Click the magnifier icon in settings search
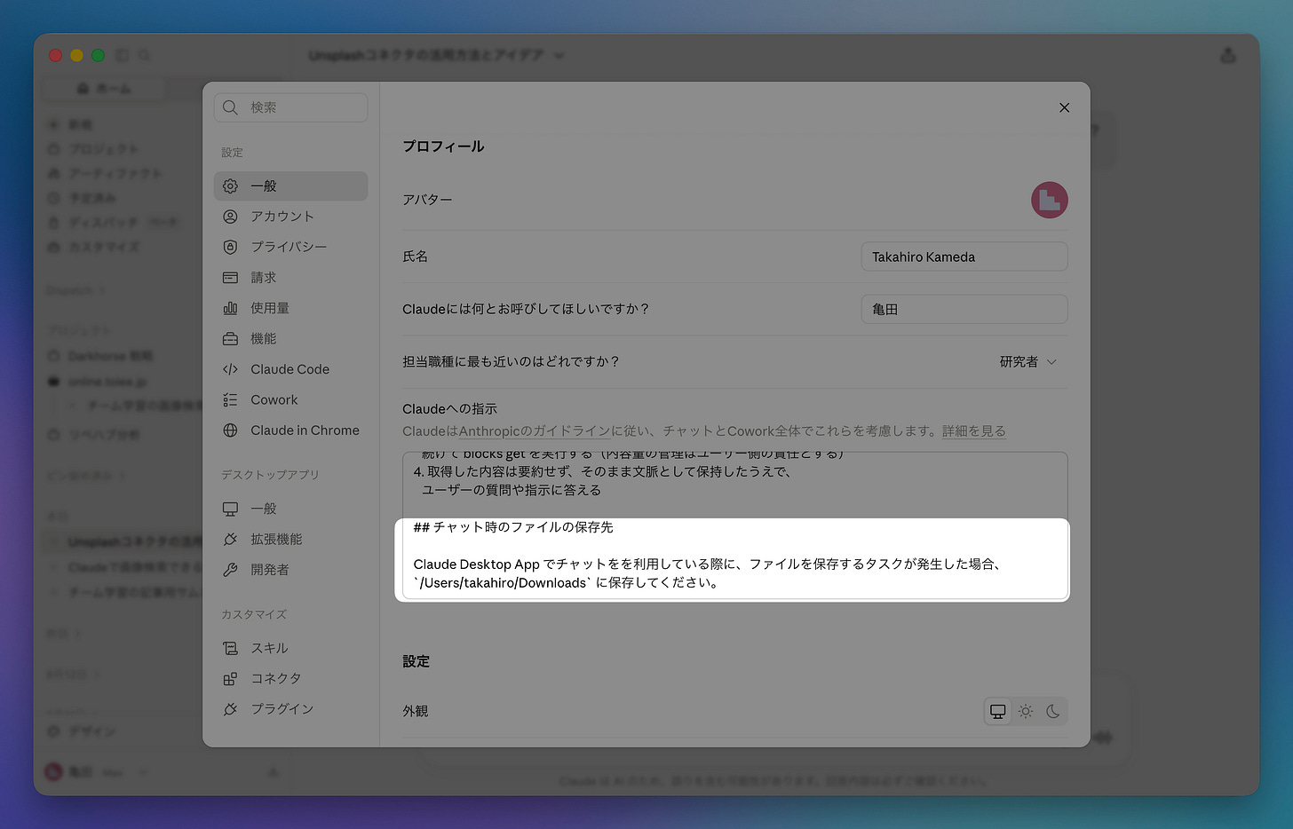Viewport: 1293px width, 829px height. [230, 107]
